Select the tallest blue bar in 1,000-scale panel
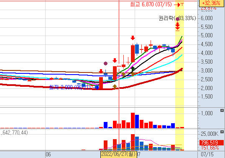The height and width of the screenshot is (158, 225). coord(137,122)
